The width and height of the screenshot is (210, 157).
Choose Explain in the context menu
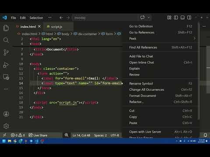pos(161,68)
